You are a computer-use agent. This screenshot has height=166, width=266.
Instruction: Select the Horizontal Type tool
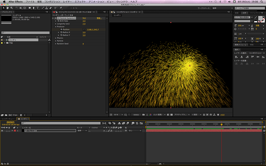(38, 8)
